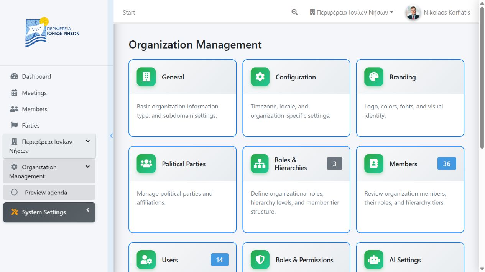
Task: Click the page vertical scrollbar thumb
Action: [482, 78]
